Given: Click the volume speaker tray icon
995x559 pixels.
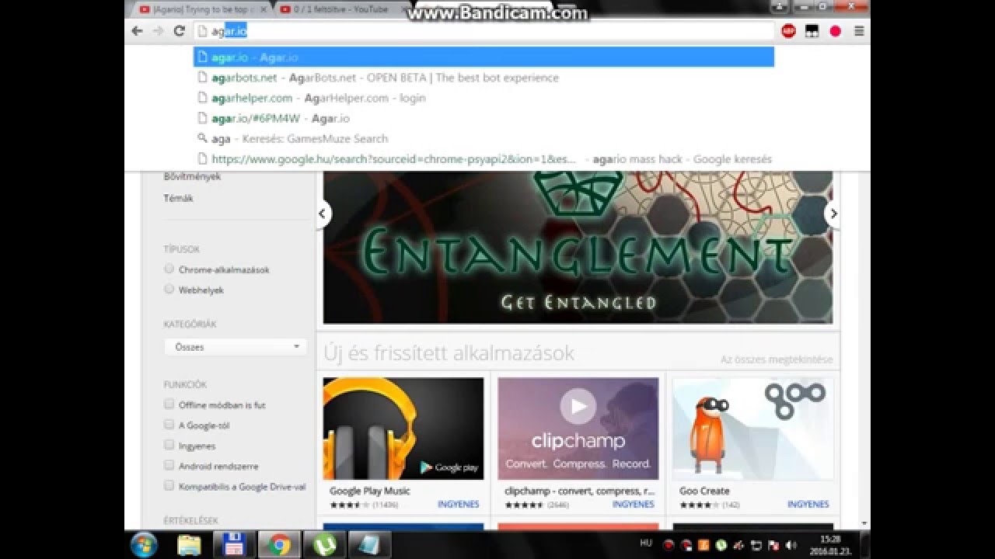Looking at the screenshot, I should pyautogui.click(x=793, y=545).
